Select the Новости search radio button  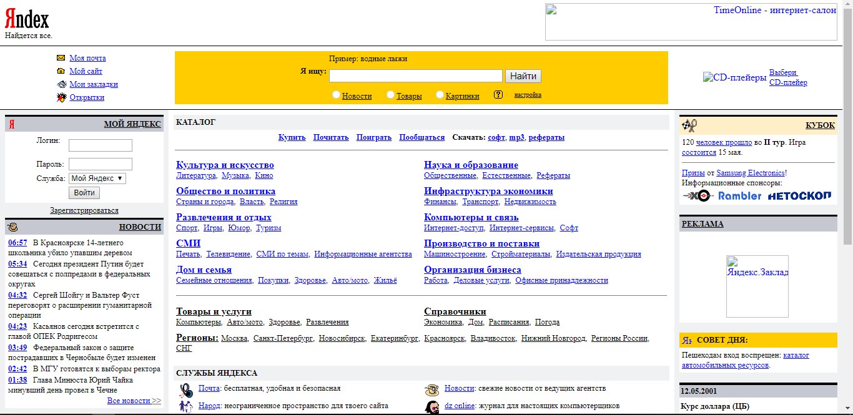336,94
